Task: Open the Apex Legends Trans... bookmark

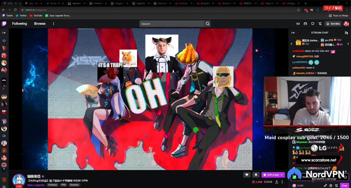Action: pyautogui.click(x=58, y=15)
